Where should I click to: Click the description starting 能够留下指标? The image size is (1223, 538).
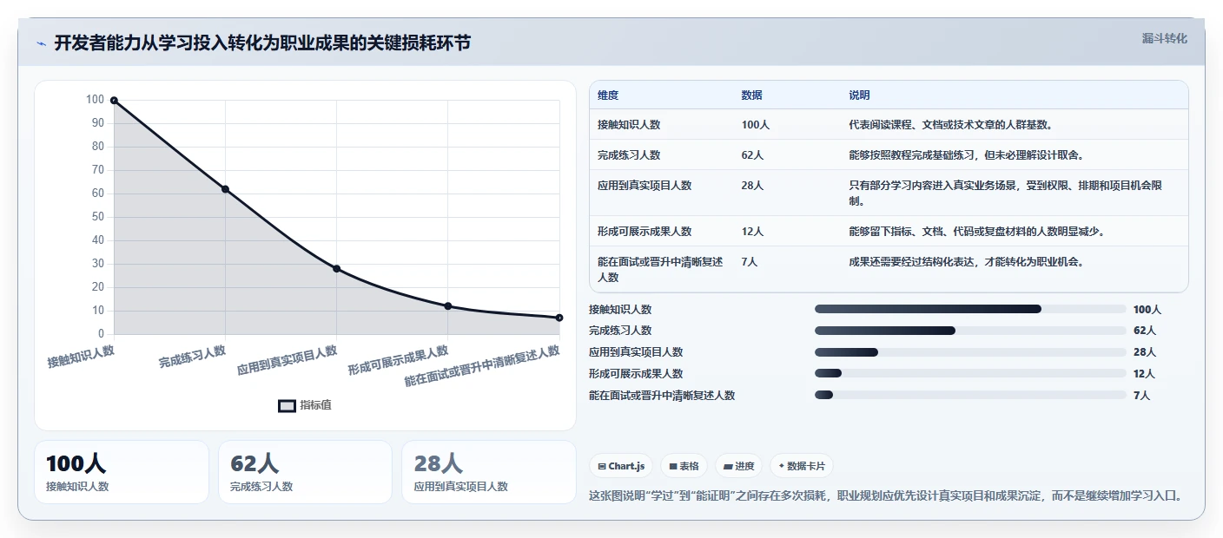977,232
